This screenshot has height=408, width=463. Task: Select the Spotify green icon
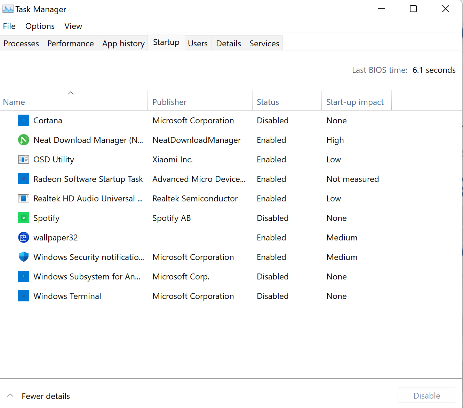tap(24, 218)
